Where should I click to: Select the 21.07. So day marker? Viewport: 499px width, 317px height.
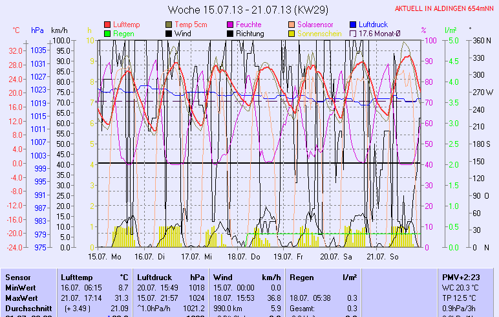382,256
